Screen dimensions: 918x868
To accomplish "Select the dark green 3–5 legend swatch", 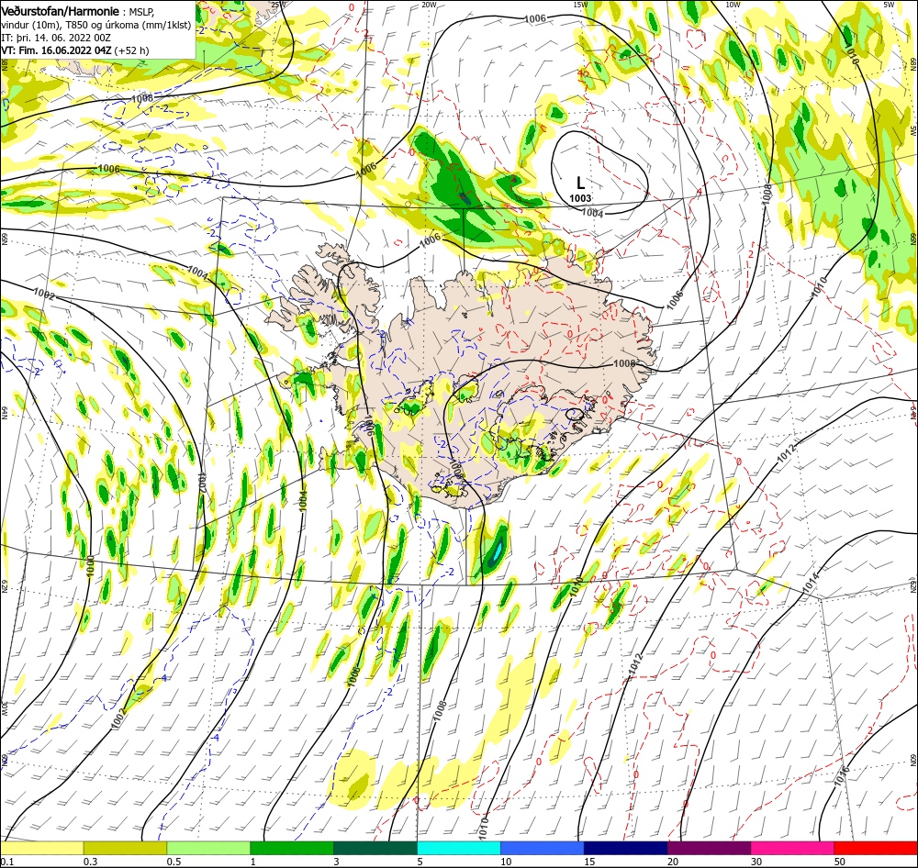I will [x=375, y=848].
